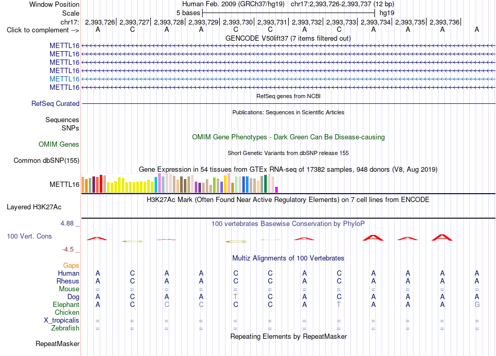
Task: Click 'RefSeq genes from NCBI' title
Action: tap(288, 96)
